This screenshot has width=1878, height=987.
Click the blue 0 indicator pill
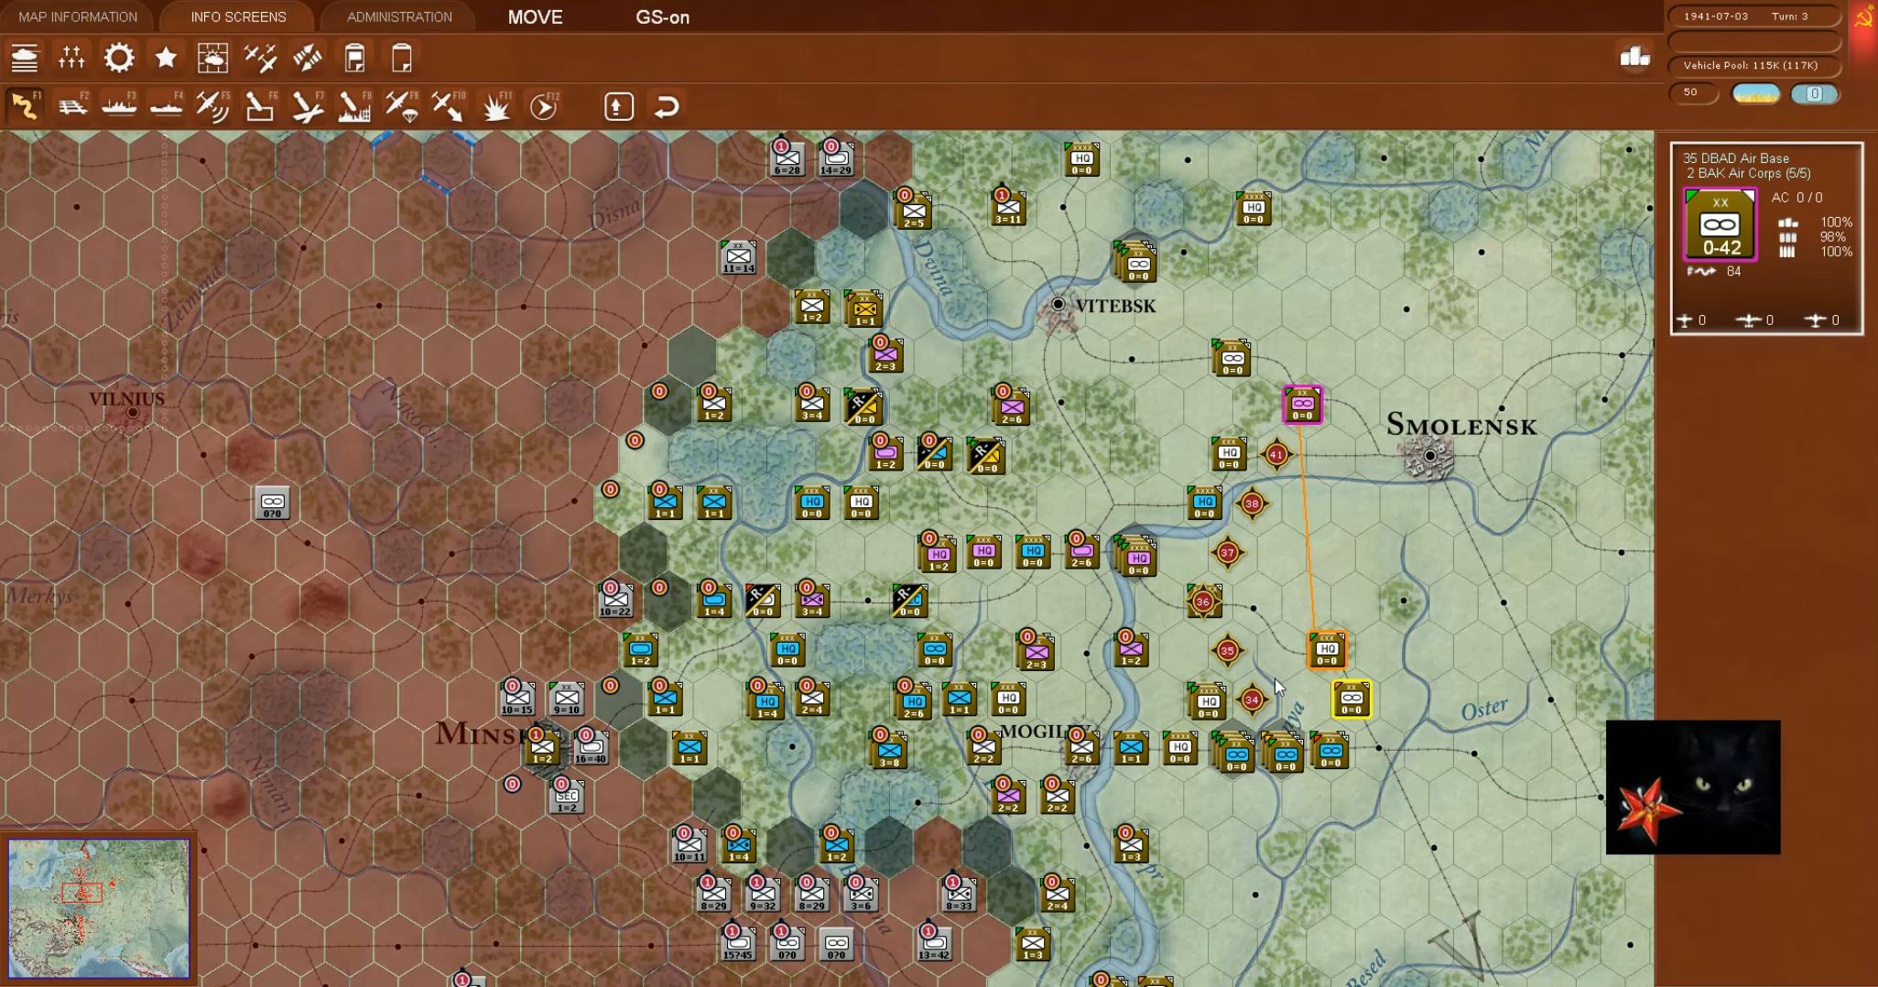click(x=1814, y=93)
